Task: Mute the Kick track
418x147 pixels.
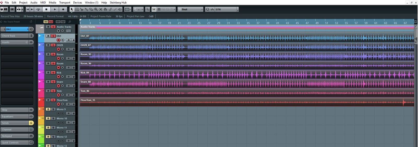Action: coord(48,73)
